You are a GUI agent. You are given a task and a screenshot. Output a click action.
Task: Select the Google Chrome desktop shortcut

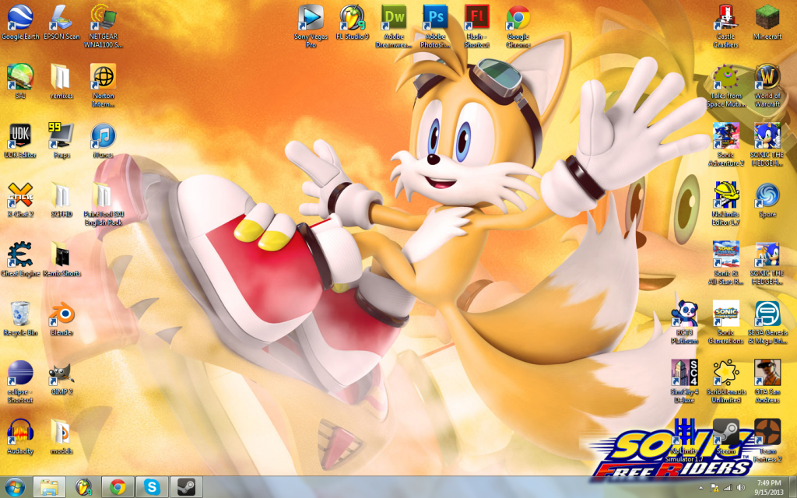[x=518, y=26]
